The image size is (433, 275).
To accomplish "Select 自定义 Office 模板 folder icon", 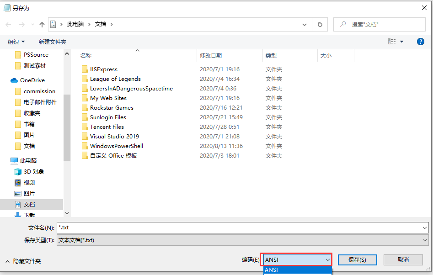I will point(85,156).
